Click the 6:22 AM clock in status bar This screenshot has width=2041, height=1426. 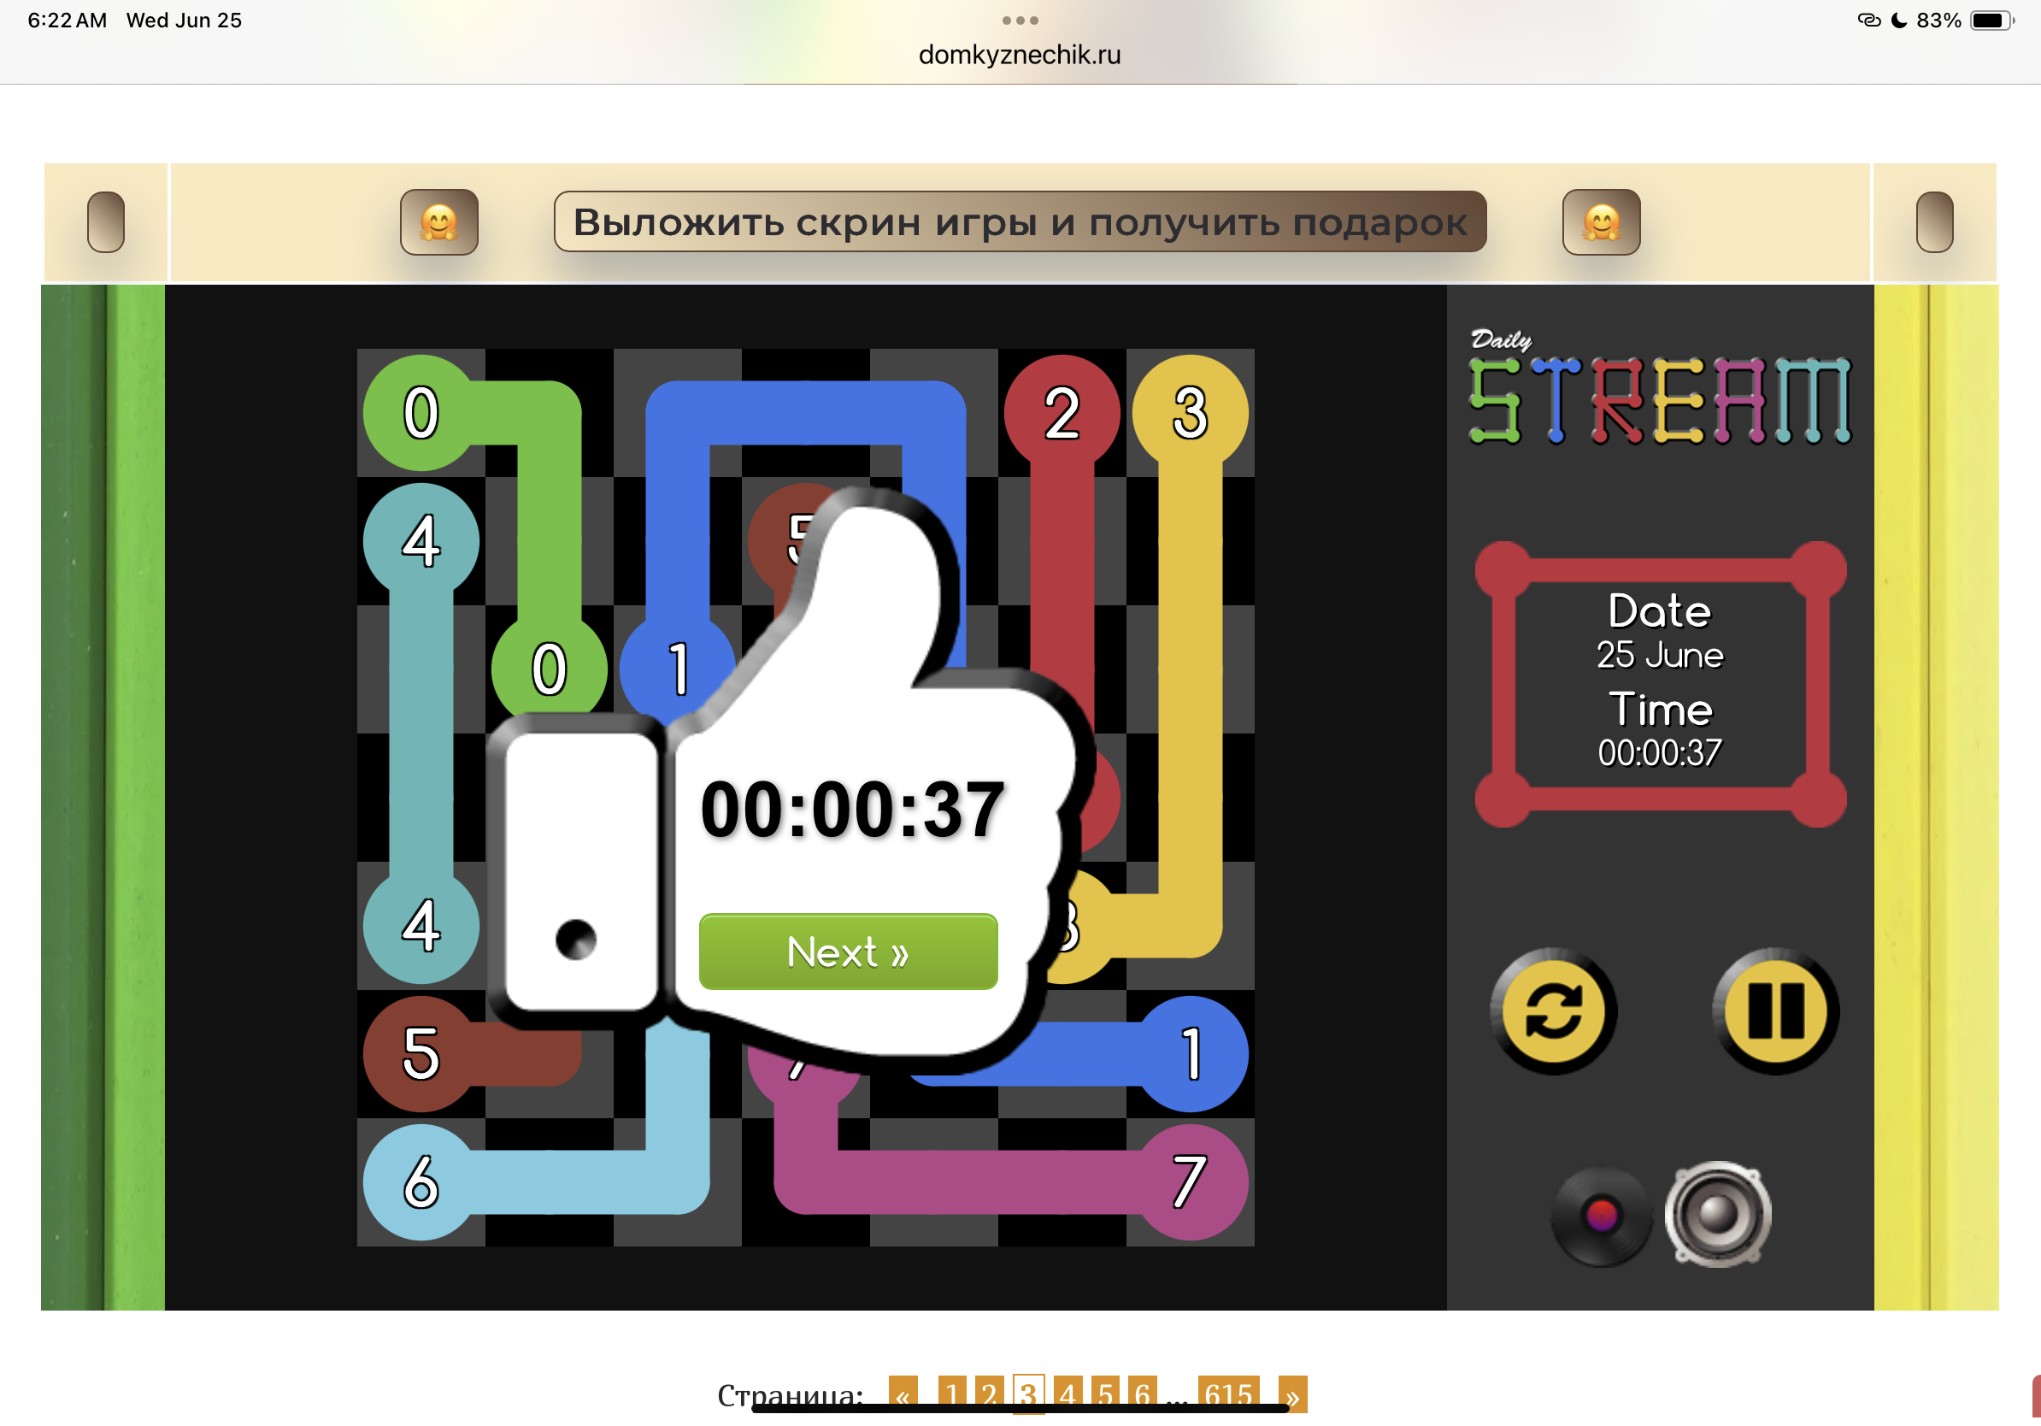pyautogui.click(x=68, y=20)
